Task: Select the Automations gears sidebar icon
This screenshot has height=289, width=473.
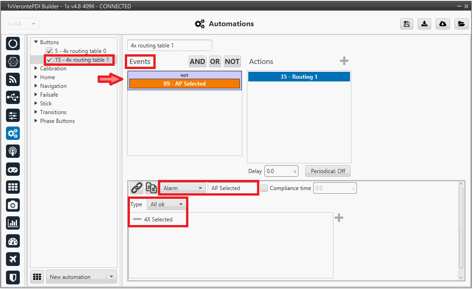Action: 13,133
